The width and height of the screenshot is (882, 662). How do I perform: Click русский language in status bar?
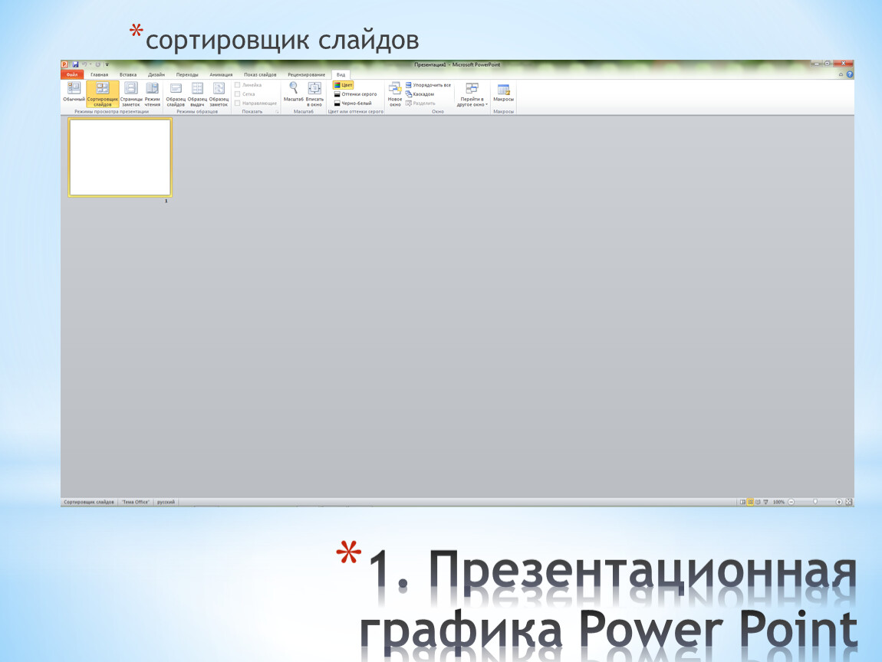(166, 502)
